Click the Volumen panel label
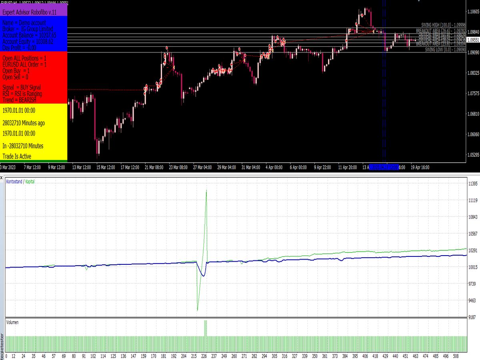 (x=12, y=322)
